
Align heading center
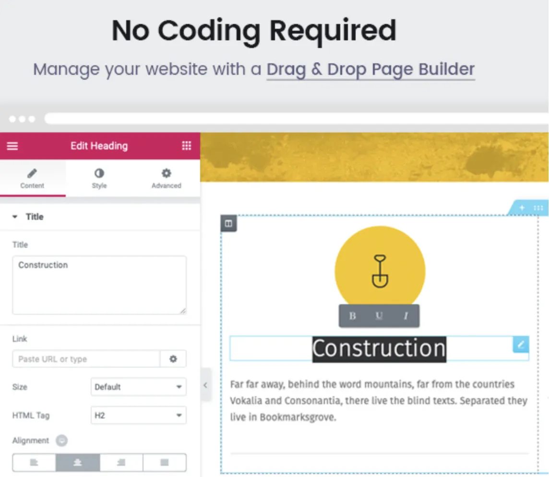[x=78, y=463]
